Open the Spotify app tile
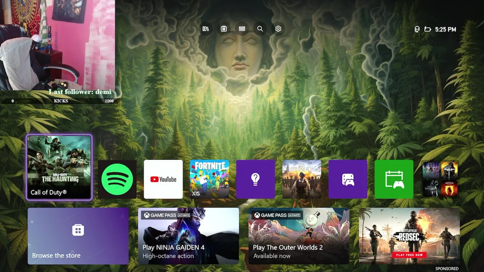This screenshot has height=272, width=484. tap(117, 179)
